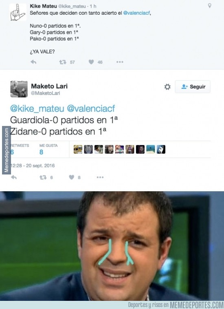View Kike Mateu's profile avatar
The height and width of the screenshot is (309, 224).
click(18, 12)
